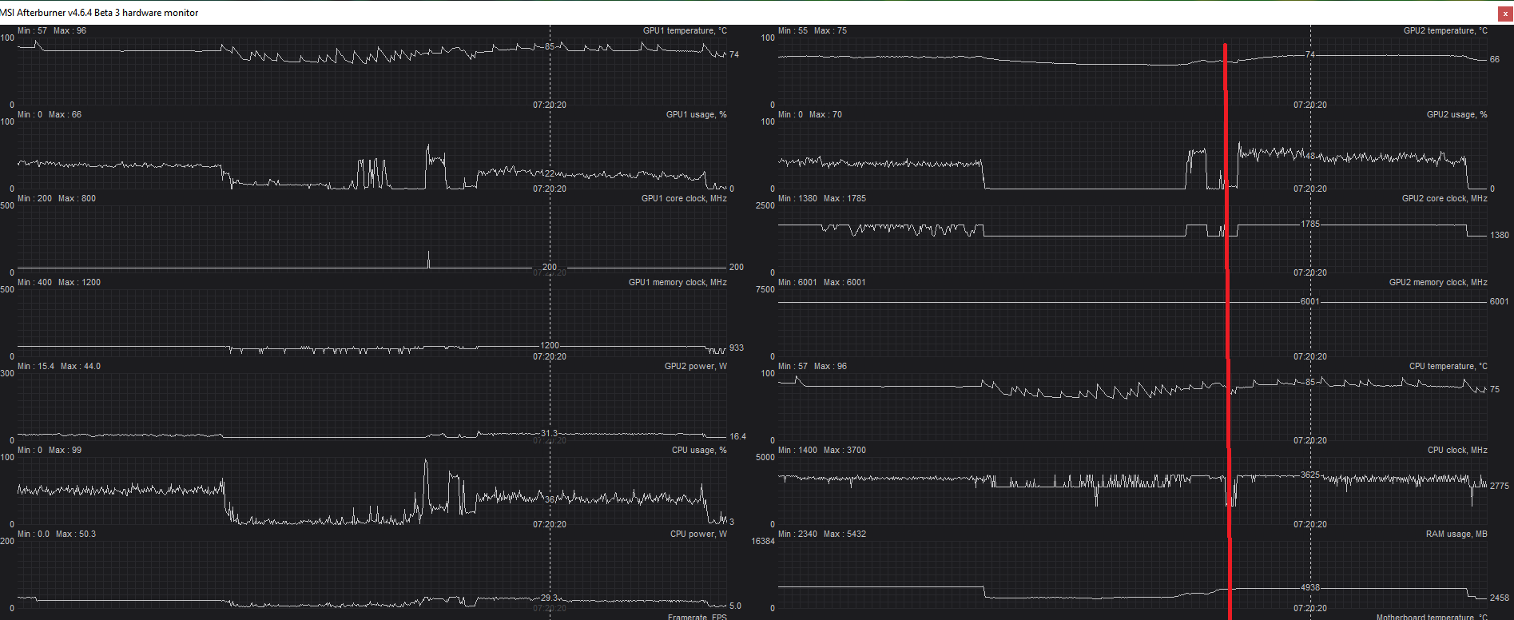Select the 'CPU clock, MHz' graph label
Image resolution: width=1514 pixels, height=620 pixels.
tap(1457, 450)
